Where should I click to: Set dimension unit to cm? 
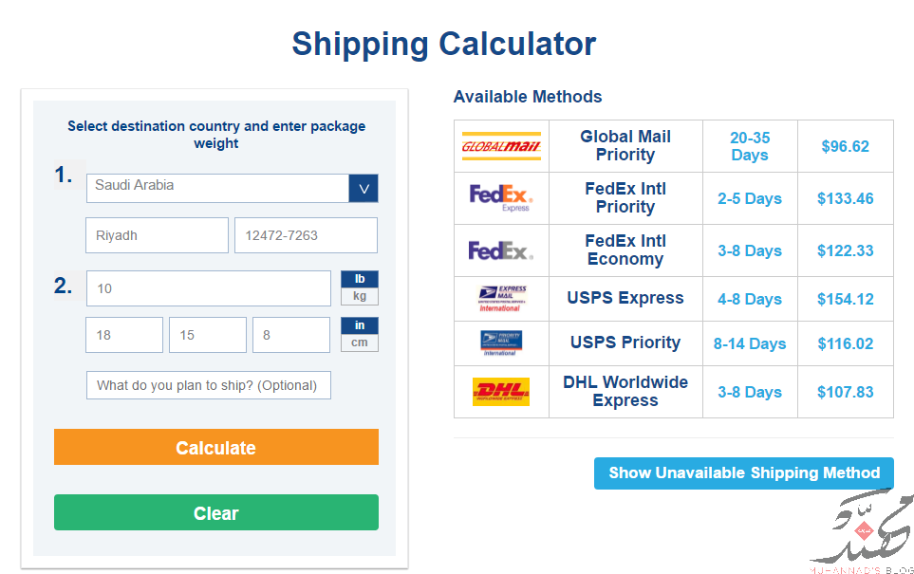[360, 343]
